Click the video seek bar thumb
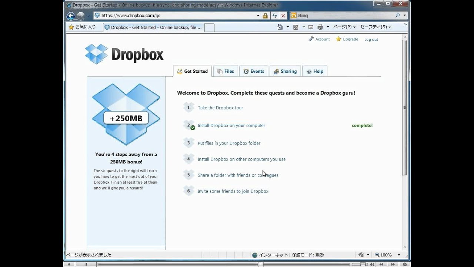474x267 pixels. 261,264
